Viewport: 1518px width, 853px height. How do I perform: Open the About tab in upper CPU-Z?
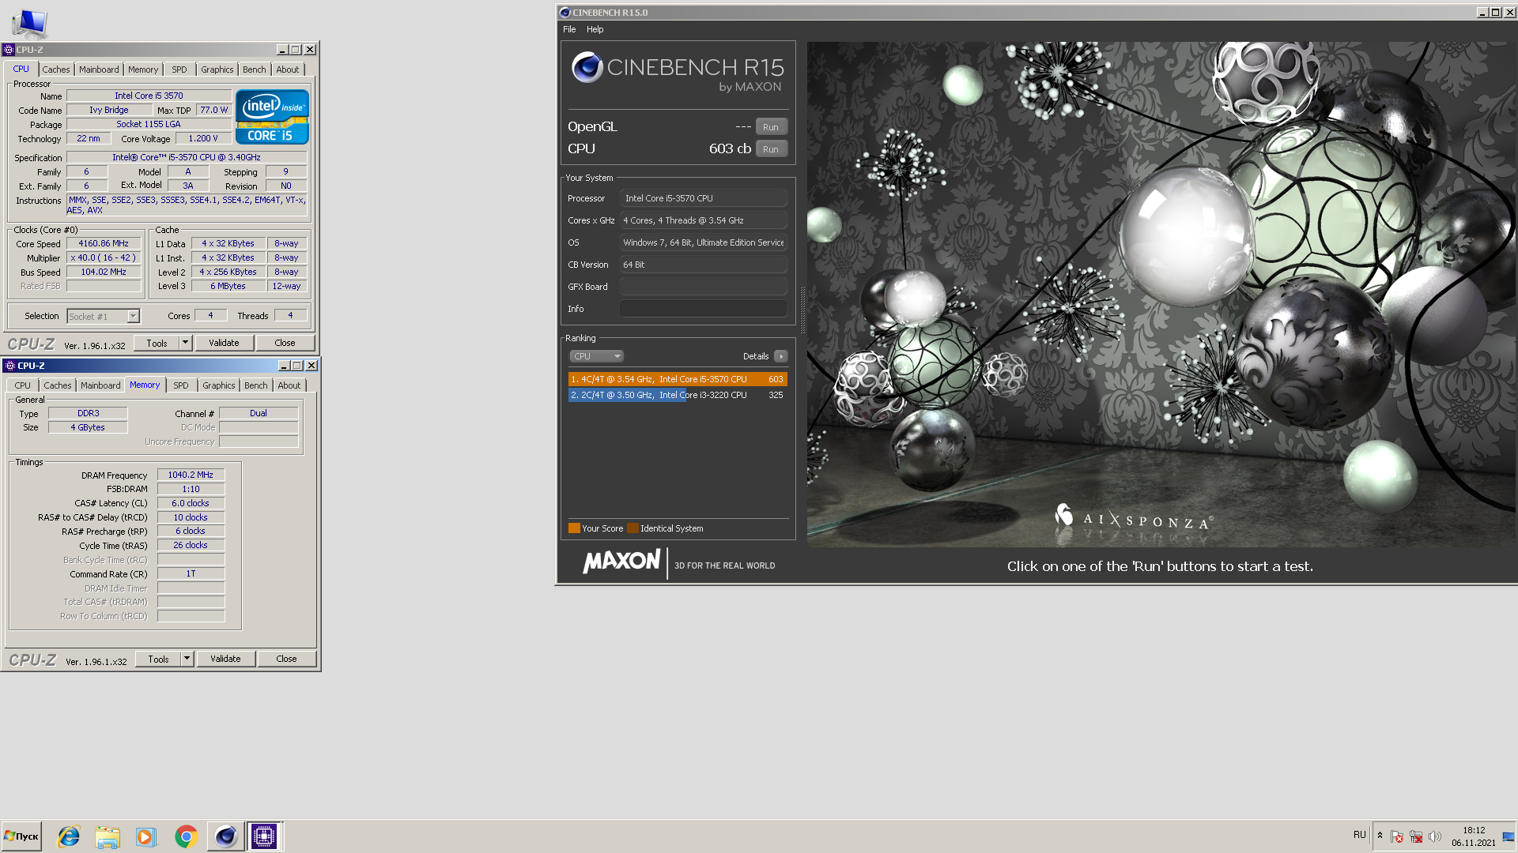[288, 70]
